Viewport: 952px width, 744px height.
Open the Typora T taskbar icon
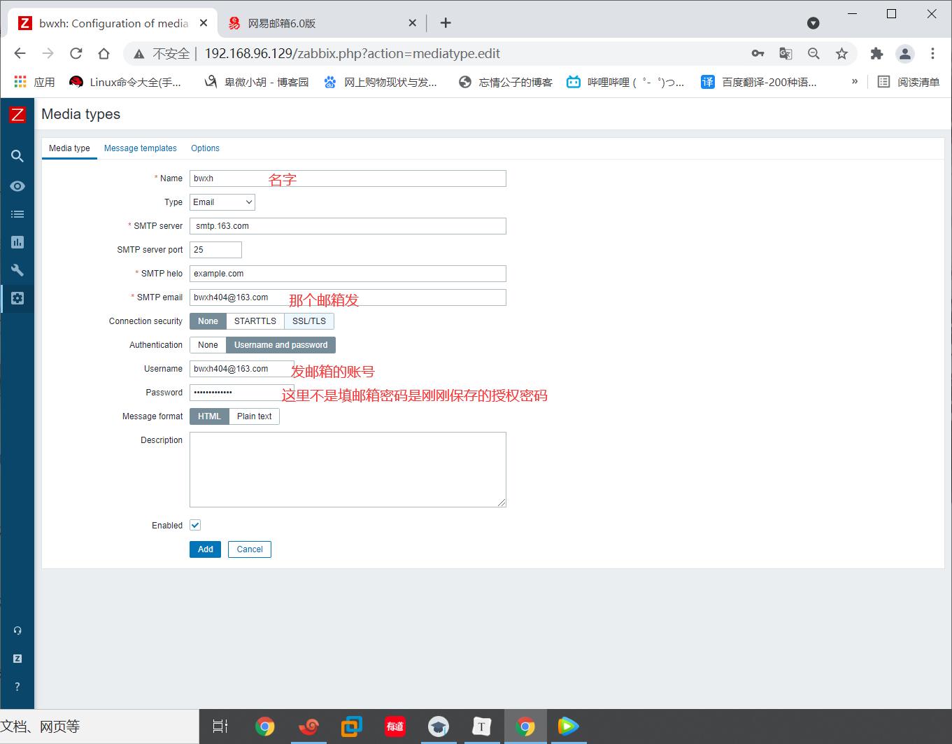coord(482,727)
